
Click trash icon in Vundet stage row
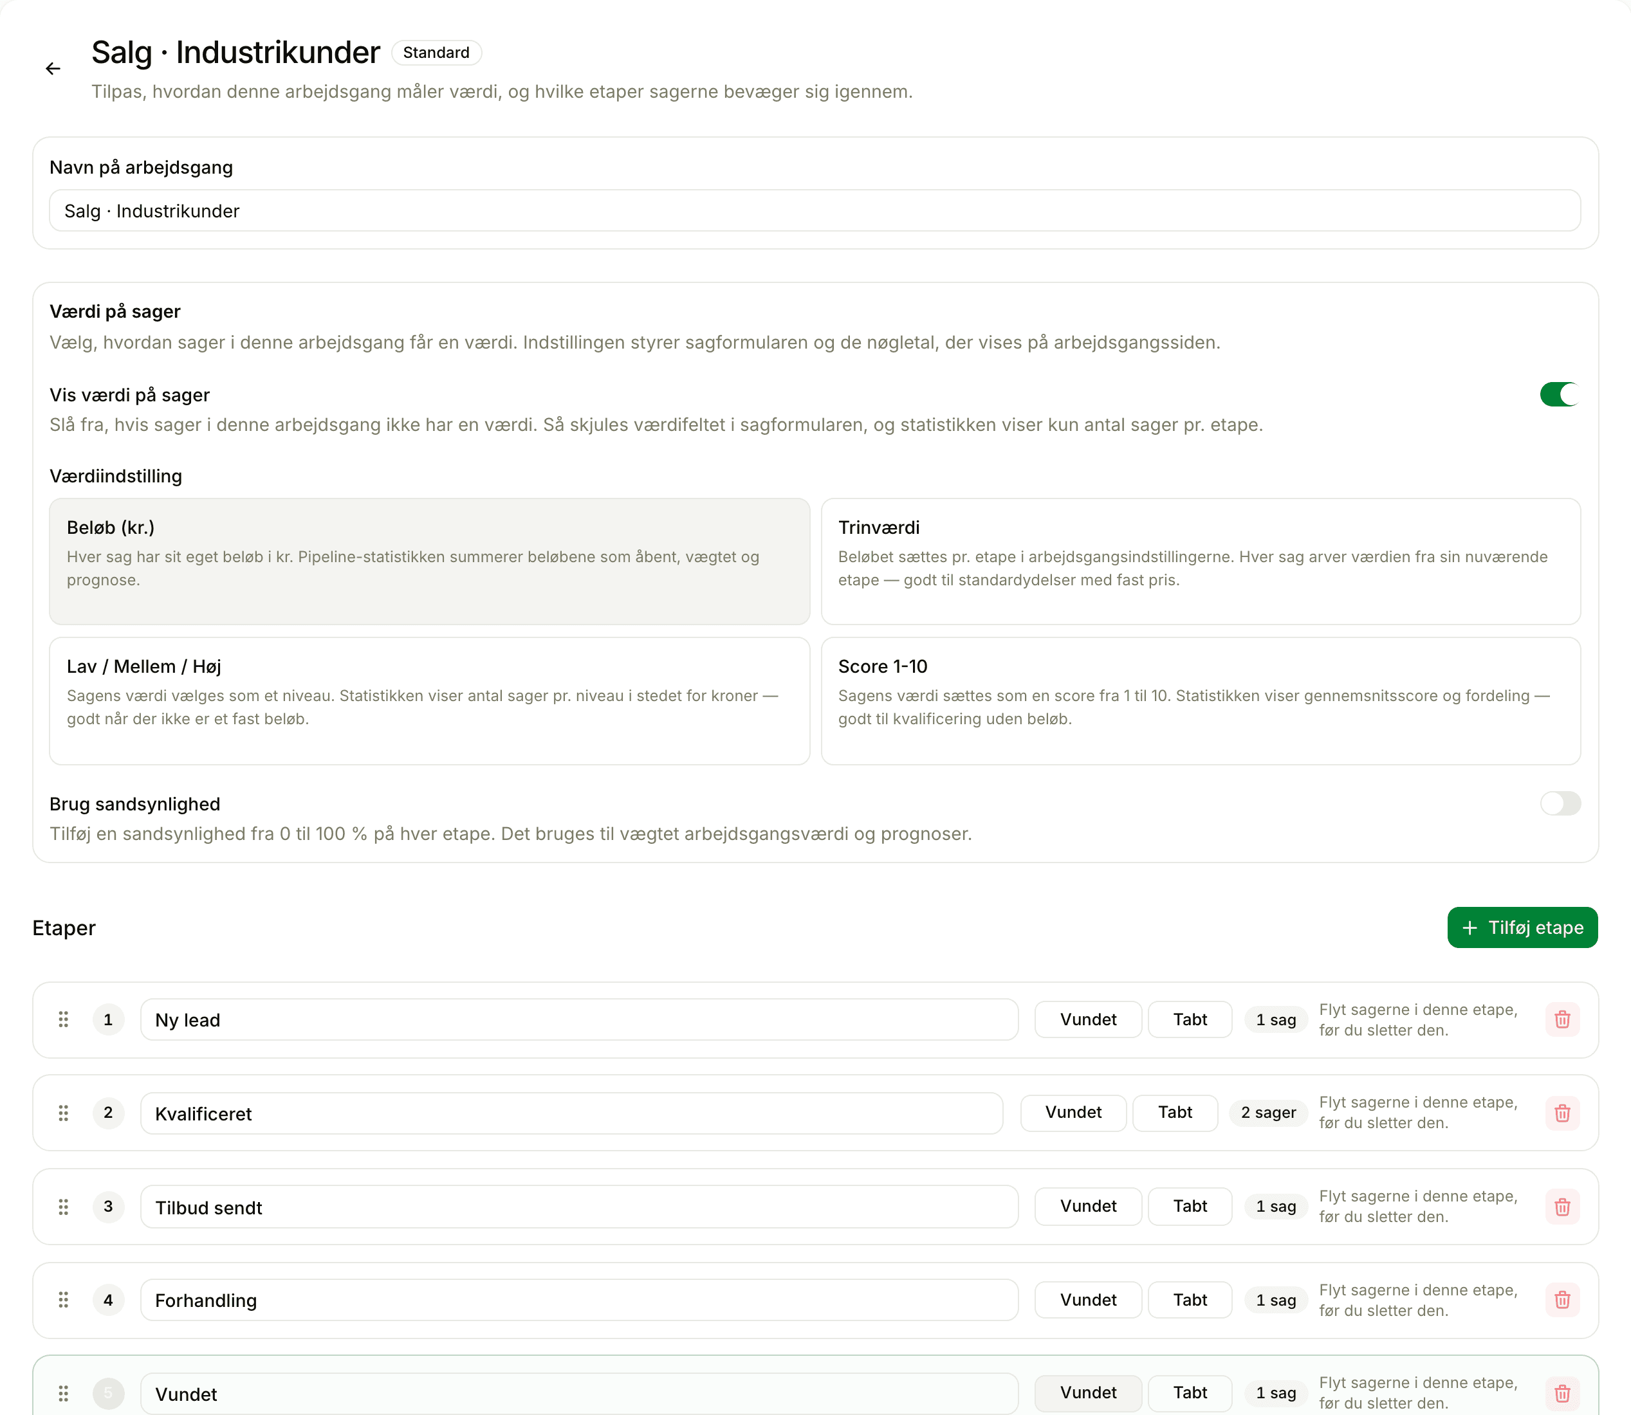tap(1562, 1394)
